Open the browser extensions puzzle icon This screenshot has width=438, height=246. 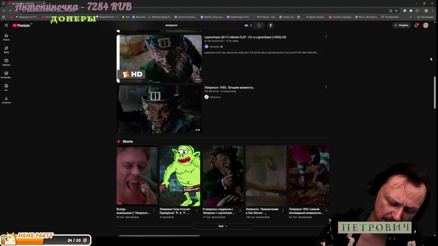click(417, 11)
